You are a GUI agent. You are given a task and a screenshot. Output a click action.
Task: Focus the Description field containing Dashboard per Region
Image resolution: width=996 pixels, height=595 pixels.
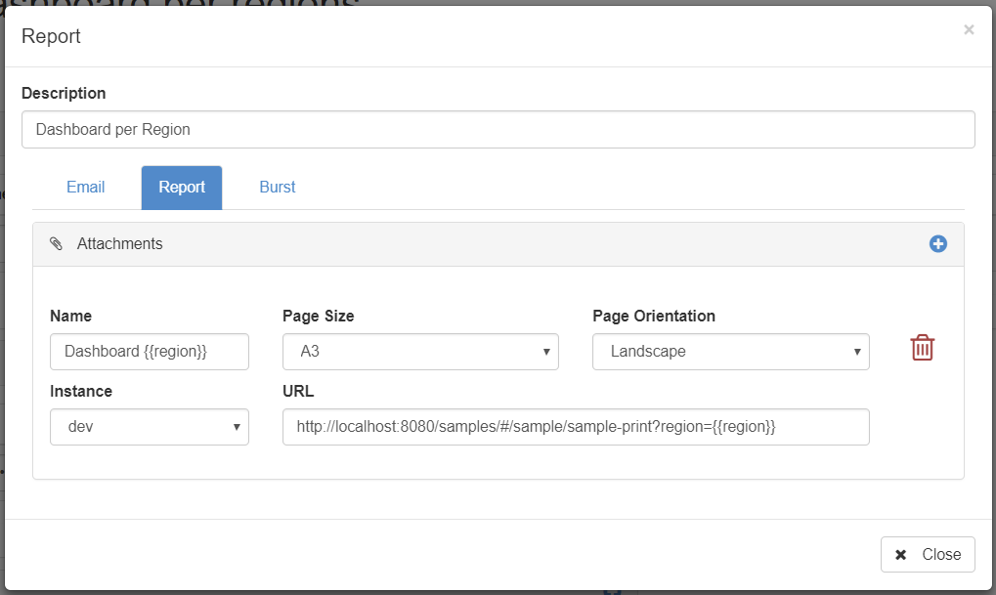498,129
